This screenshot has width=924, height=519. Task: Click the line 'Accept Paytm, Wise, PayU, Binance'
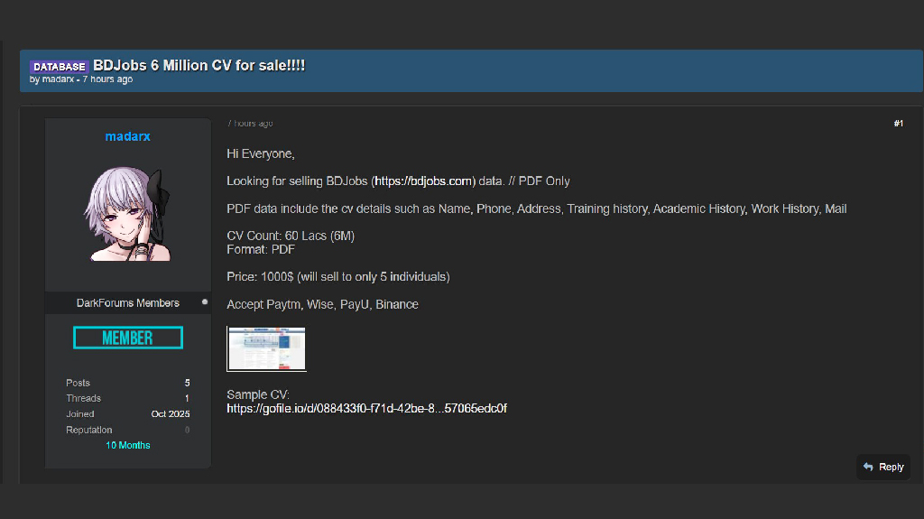[322, 304]
